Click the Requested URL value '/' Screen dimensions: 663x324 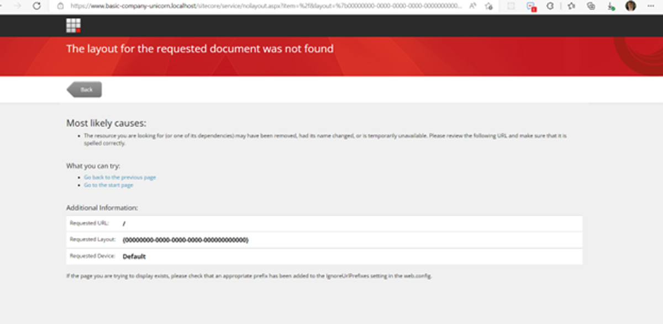point(124,224)
